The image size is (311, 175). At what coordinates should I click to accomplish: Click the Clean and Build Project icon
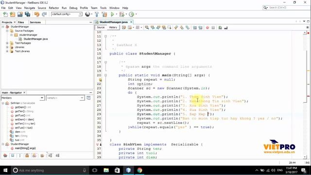[104, 14]
